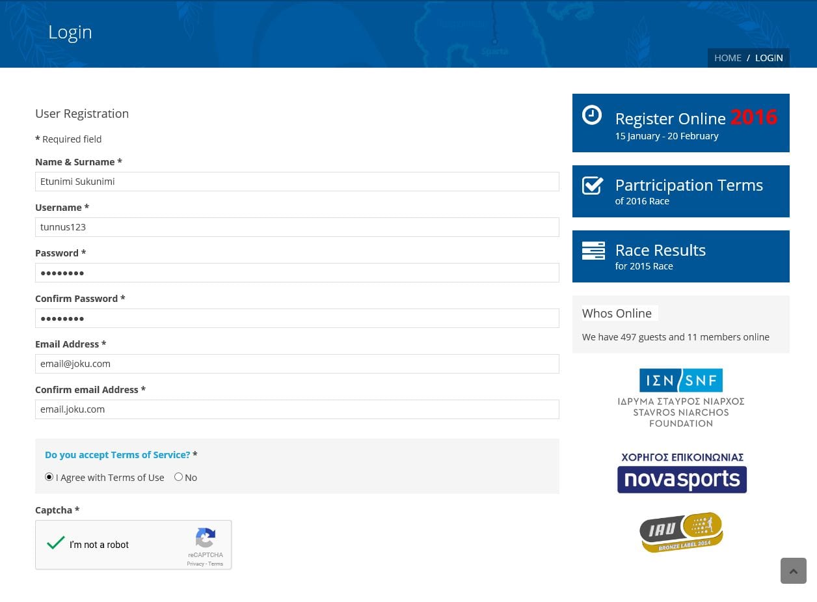Click the reCAPTCHA Privacy link

[x=195, y=564]
